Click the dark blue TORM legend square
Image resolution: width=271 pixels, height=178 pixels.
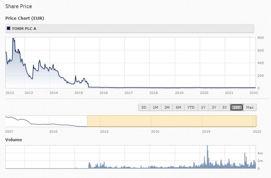coord(8,29)
